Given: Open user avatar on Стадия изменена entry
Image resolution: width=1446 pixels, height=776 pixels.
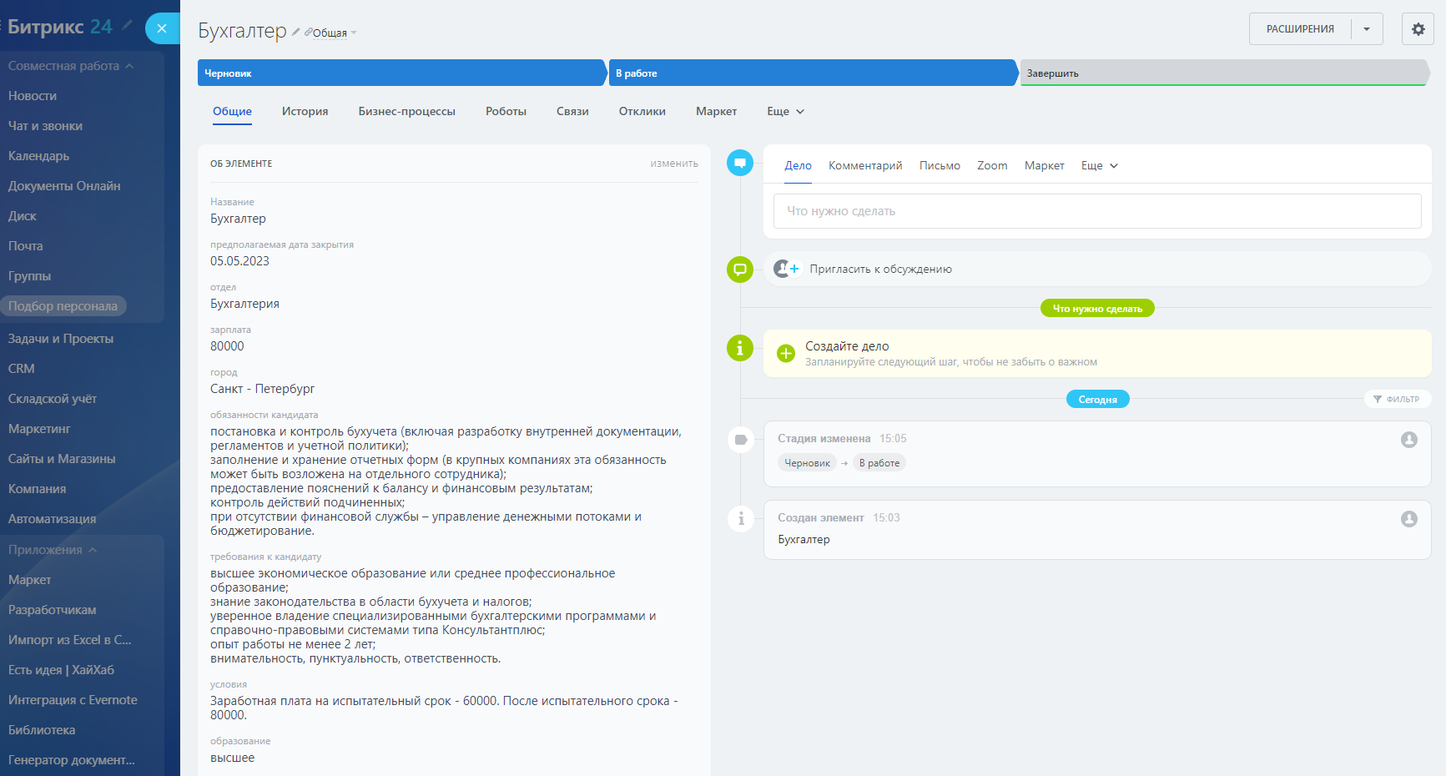Looking at the screenshot, I should pos(1409,440).
